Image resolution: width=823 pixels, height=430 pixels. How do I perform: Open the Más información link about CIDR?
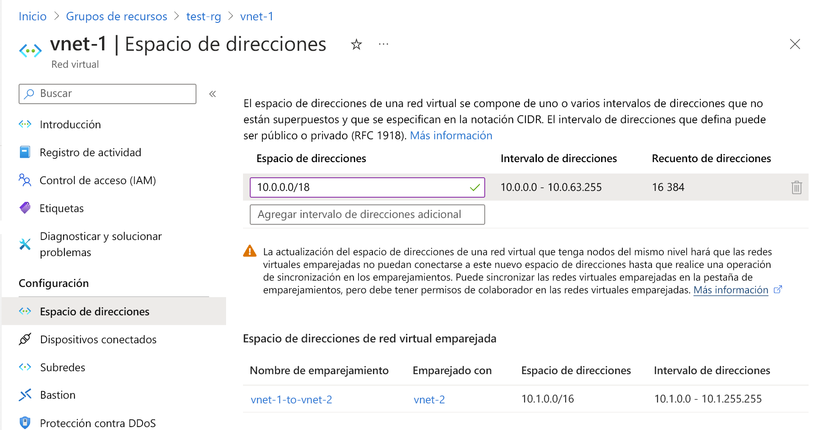pyautogui.click(x=450, y=135)
